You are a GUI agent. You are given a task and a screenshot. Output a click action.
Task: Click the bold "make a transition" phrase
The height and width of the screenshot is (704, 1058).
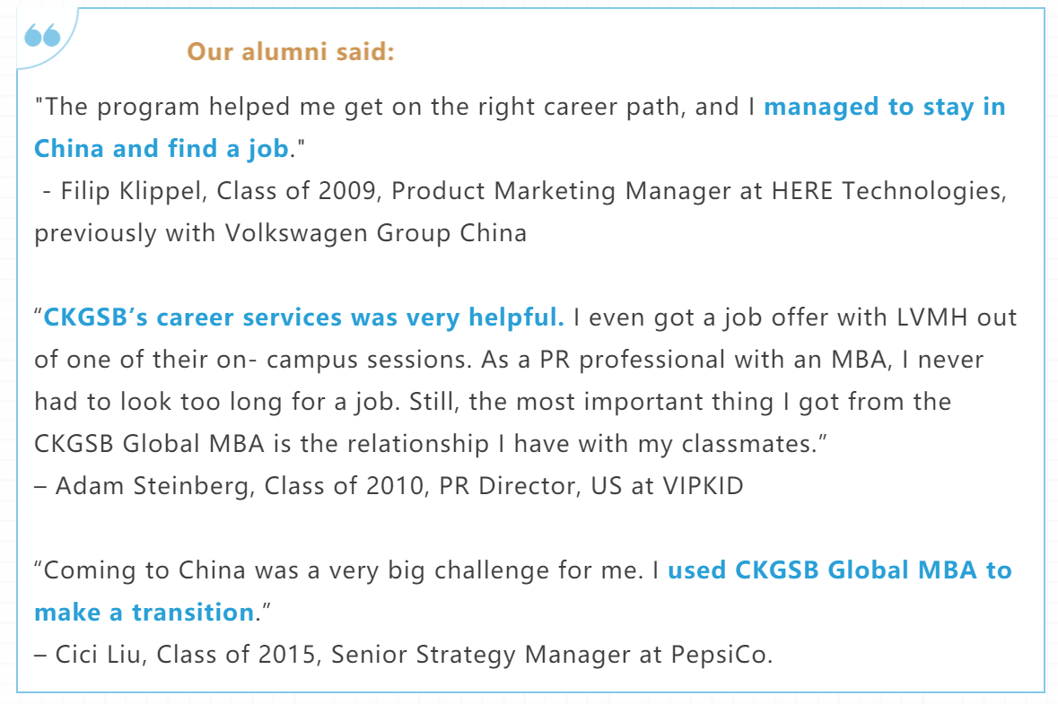pyautogui.click(x=144, y=613)
